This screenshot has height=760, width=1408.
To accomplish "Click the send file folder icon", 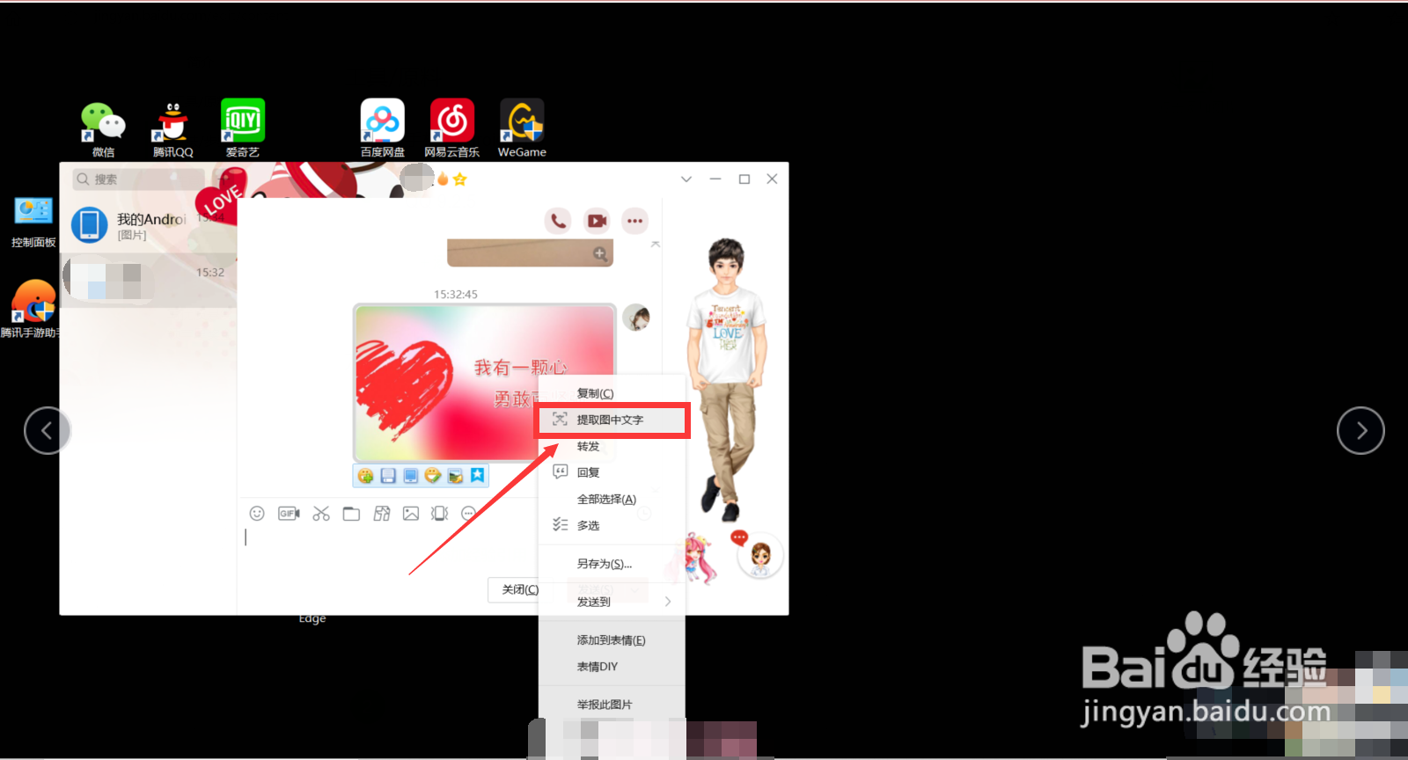I will pos(351,514).
